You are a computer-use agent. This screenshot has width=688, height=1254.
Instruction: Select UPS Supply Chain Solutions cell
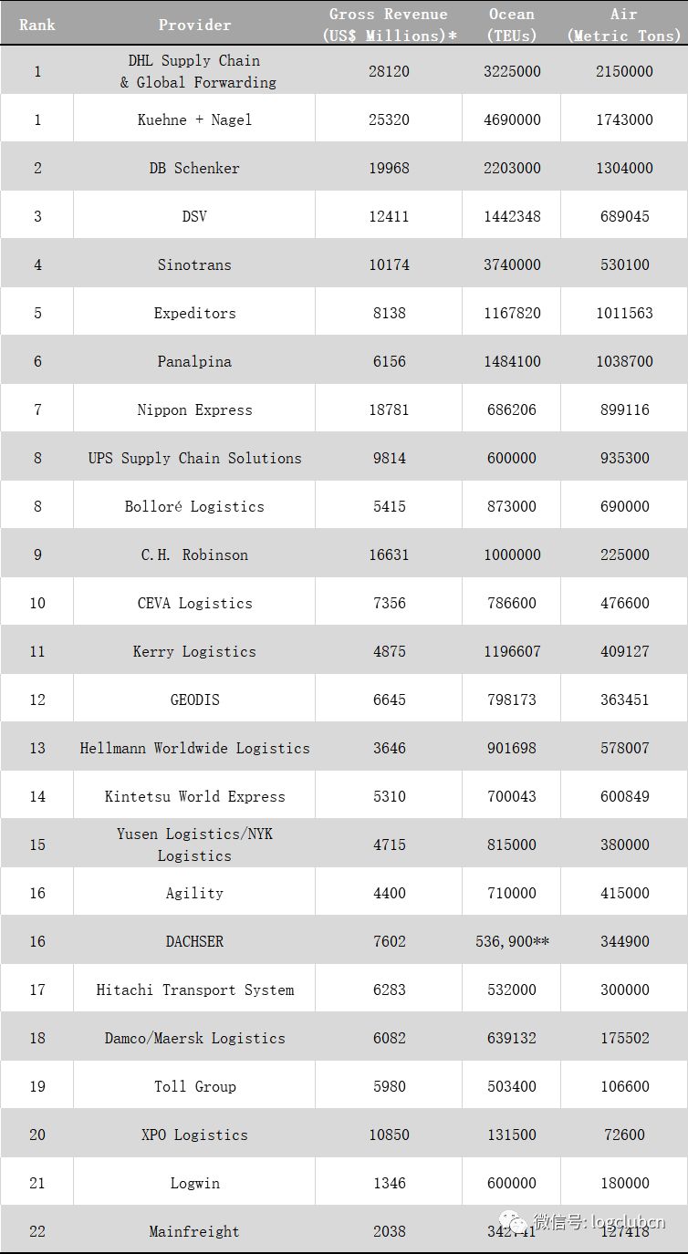point(194,458)
